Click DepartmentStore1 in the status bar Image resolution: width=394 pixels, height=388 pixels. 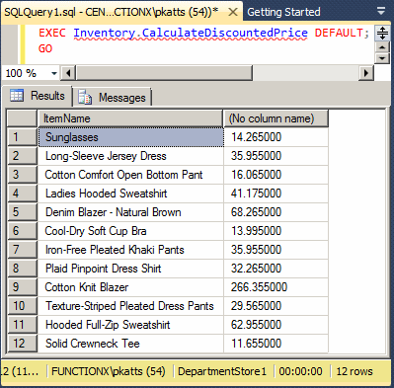point(222,371)
